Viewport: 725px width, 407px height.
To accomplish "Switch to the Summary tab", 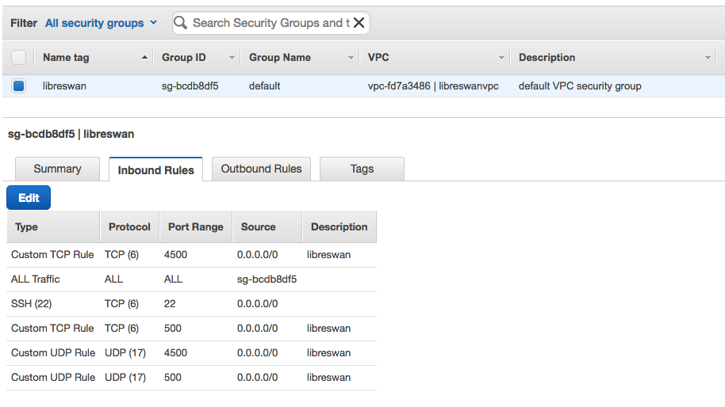I will pyautogui.click(x=57, y=169).
